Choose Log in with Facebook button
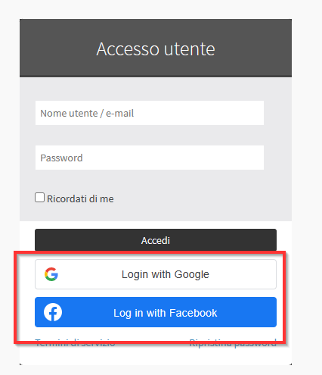 coord(156,312)
